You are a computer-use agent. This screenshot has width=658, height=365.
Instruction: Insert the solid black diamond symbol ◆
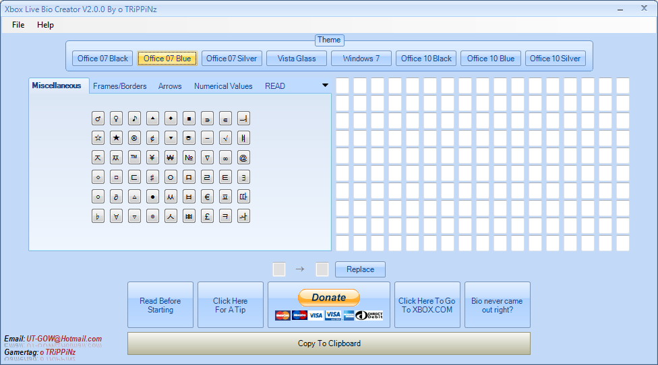(x=171, y=119)
